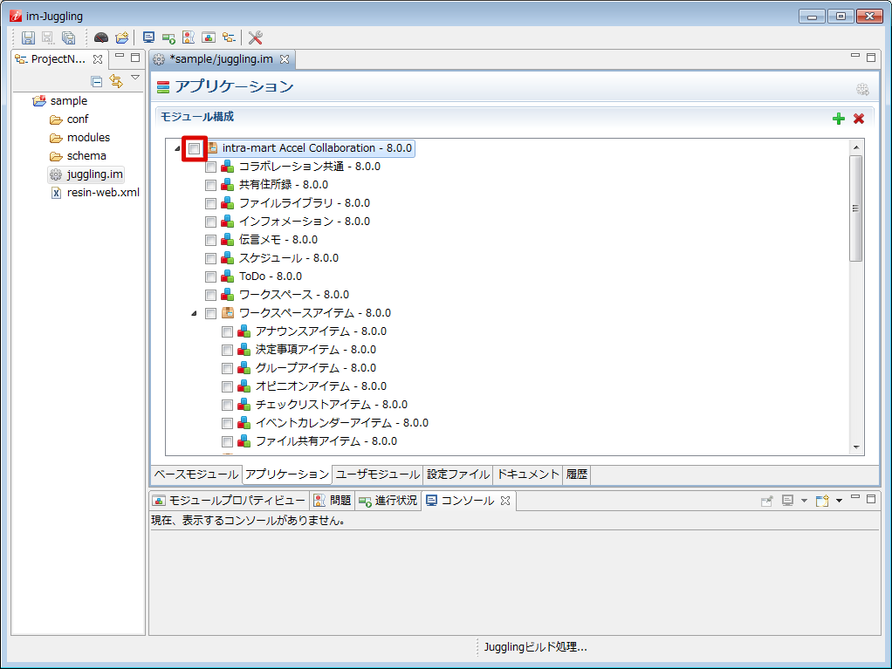Click the Save All toolbar icon
The image size is (892, 669).
pos(68,38)
